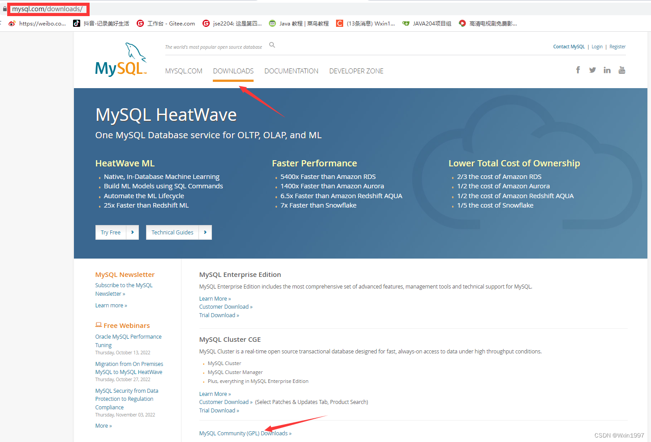Click the Twitter bird icon
Screen dimensions: 651x442
(592, 70)
